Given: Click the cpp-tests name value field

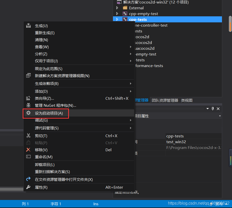Looking at the screenshot, I should click(194, 136).
